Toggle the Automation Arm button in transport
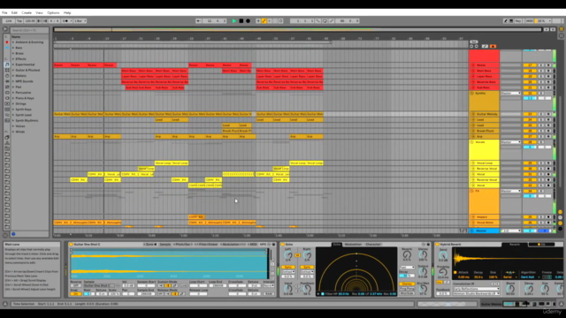The height and width of the screenshot is (318, 566). click(264, 21)
